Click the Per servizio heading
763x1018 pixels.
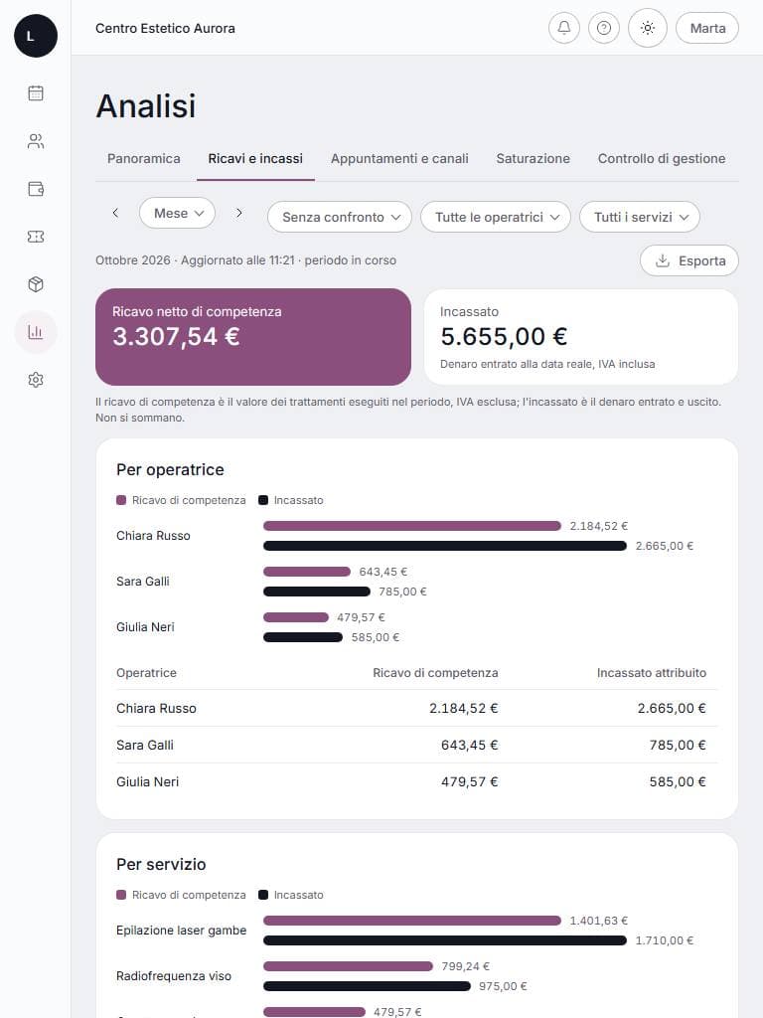161,864
